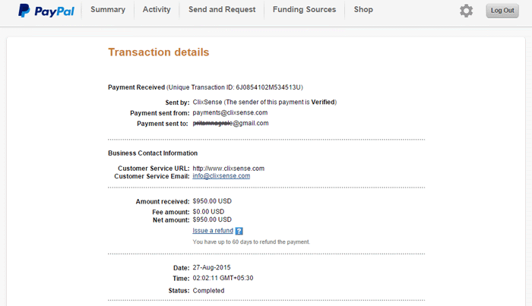Click the transaction ID text

point(268,87)
